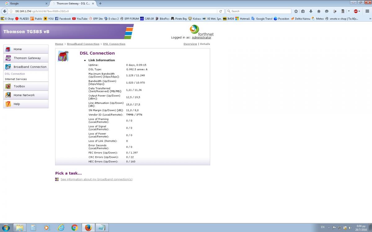Screen dimensions: 372x232
Task: Click the volume icon in the tray
Action: (350, 228)
